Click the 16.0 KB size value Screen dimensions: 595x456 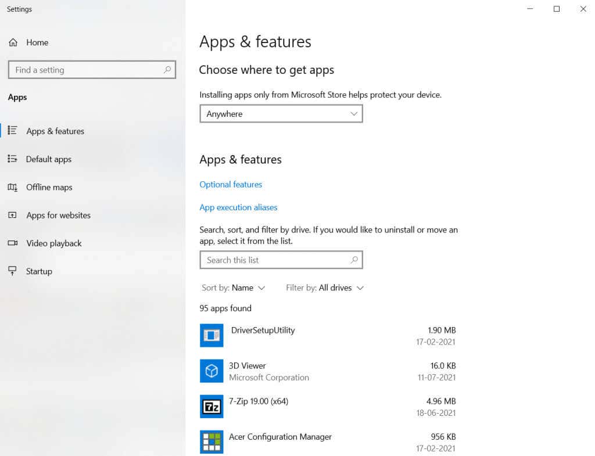[443, 366]
